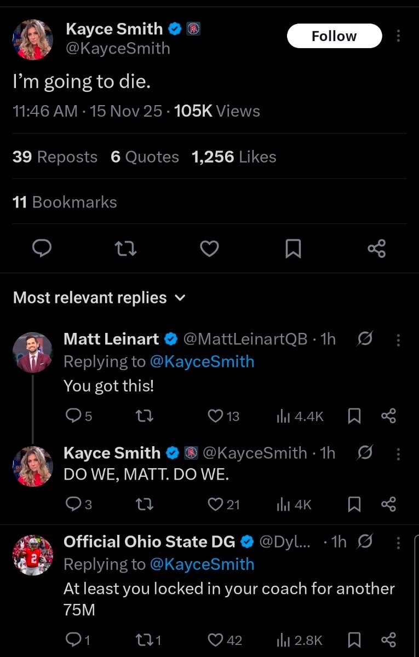Repost the main "I'm going to die" post

[126, 249]
